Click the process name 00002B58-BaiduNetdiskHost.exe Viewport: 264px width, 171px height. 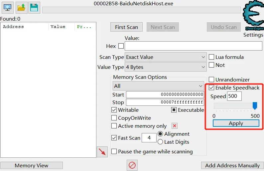pyautogui.click(x=133, y=4)
